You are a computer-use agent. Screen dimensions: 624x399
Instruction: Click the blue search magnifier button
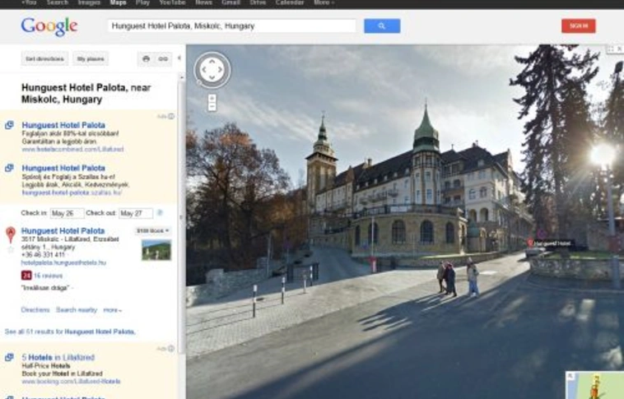point(382,26)
